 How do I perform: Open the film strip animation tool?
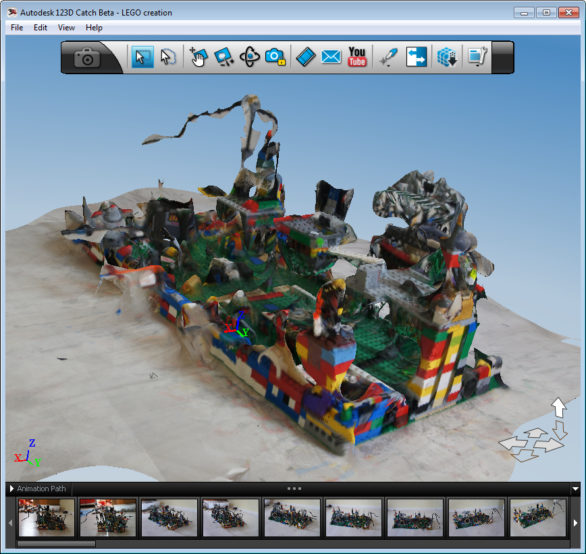pyautogui.click(x=306, y=57)
